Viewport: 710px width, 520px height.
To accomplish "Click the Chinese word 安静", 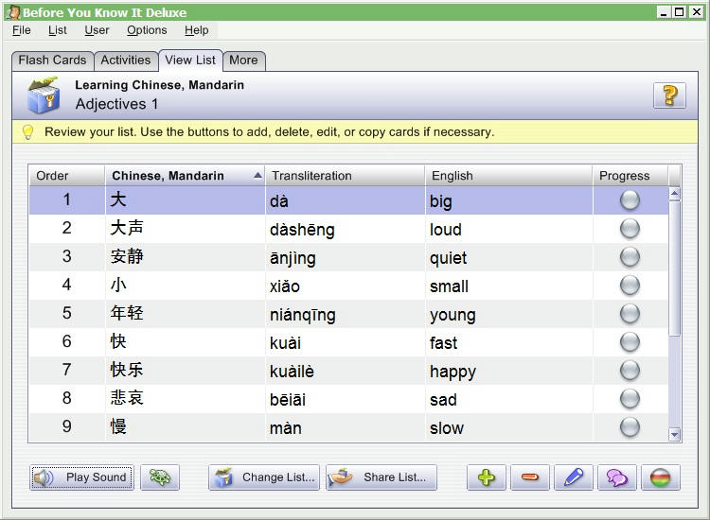I will click(127, 256).
